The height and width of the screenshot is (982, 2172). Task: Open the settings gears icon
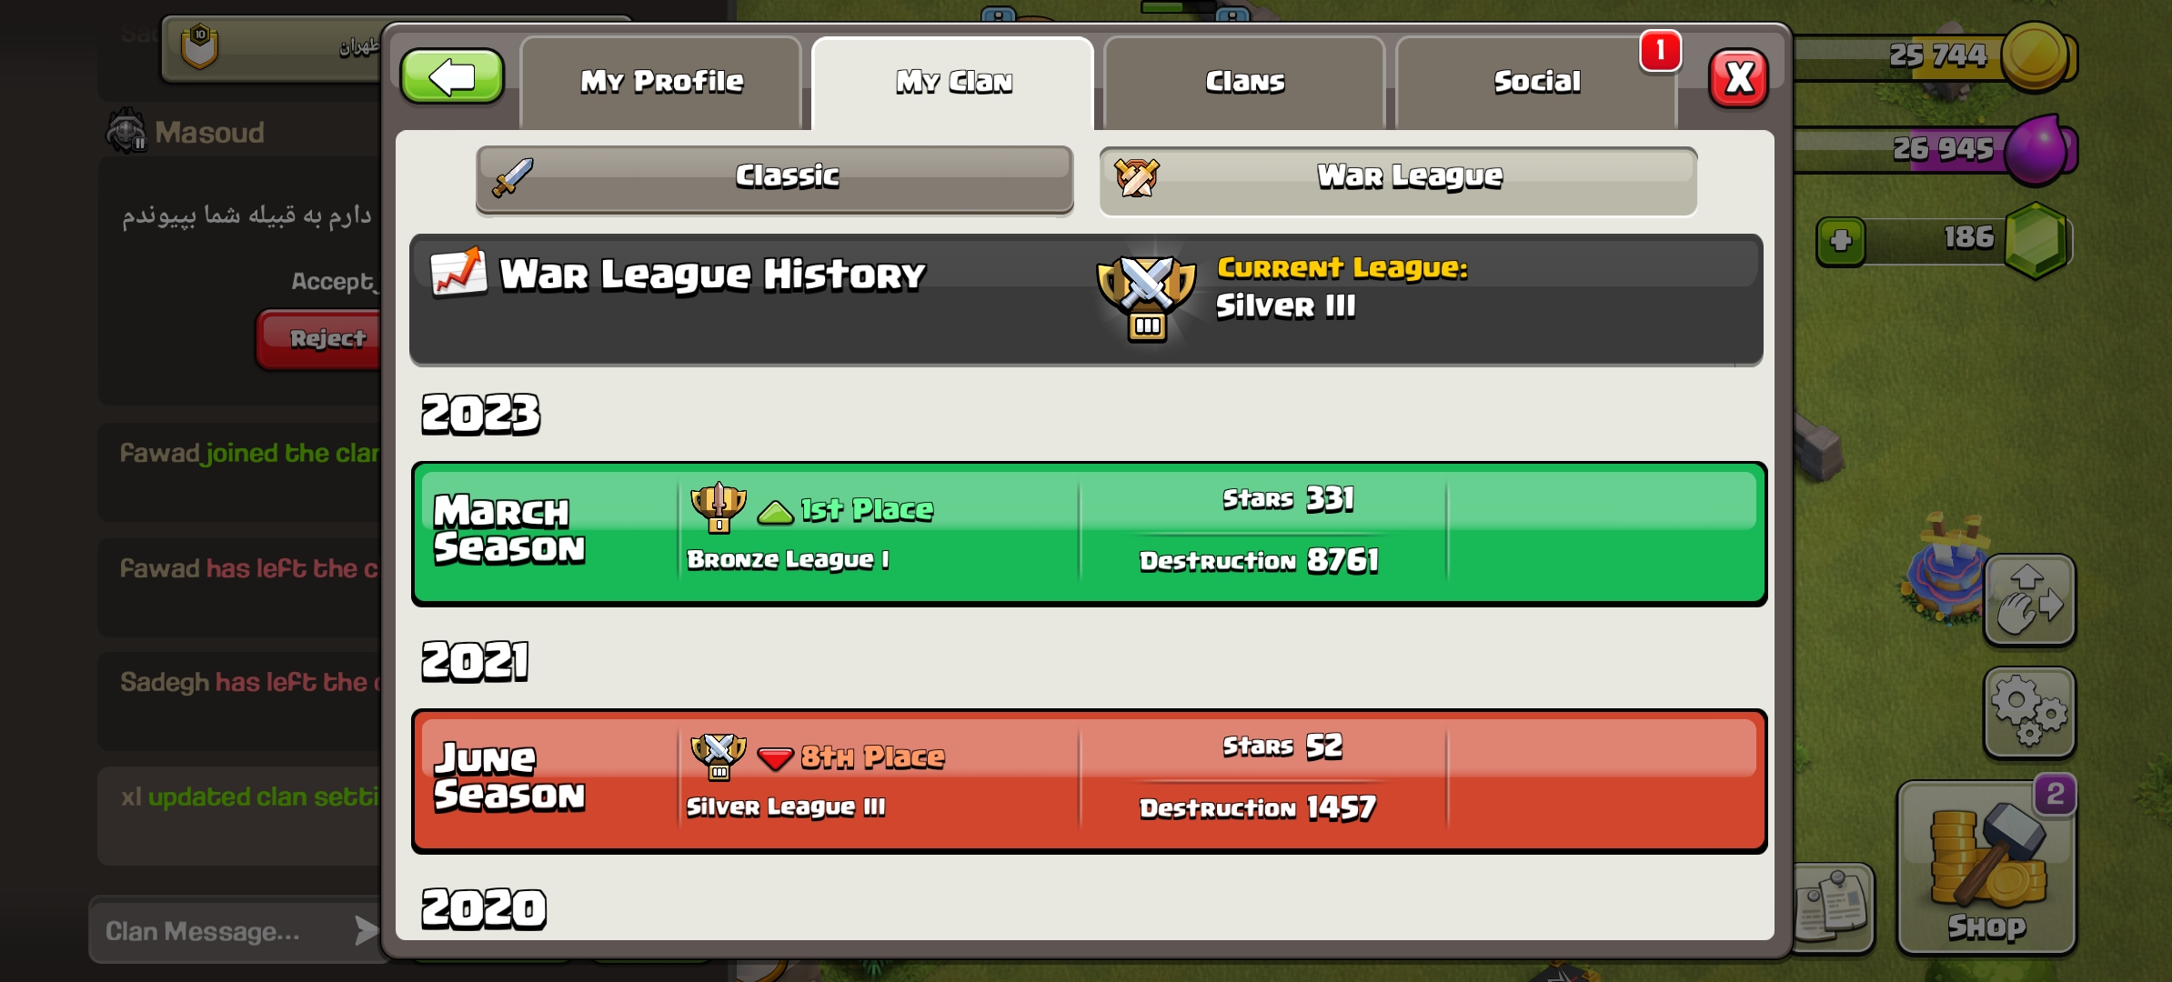click(2029, 712)
